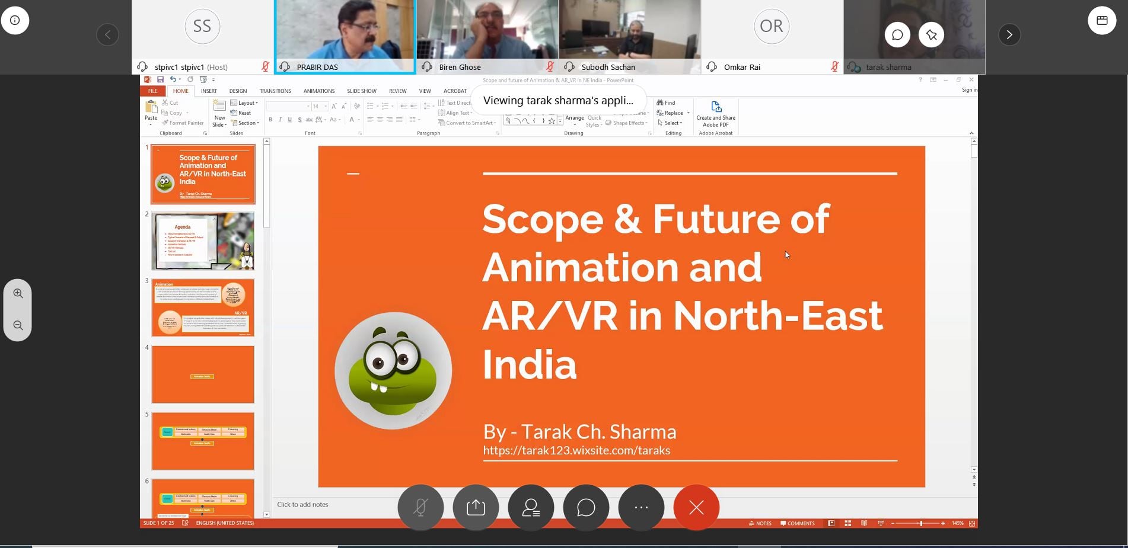Click the New Slide icon
Screen dimensions: 1128x548
click(219, 106)
